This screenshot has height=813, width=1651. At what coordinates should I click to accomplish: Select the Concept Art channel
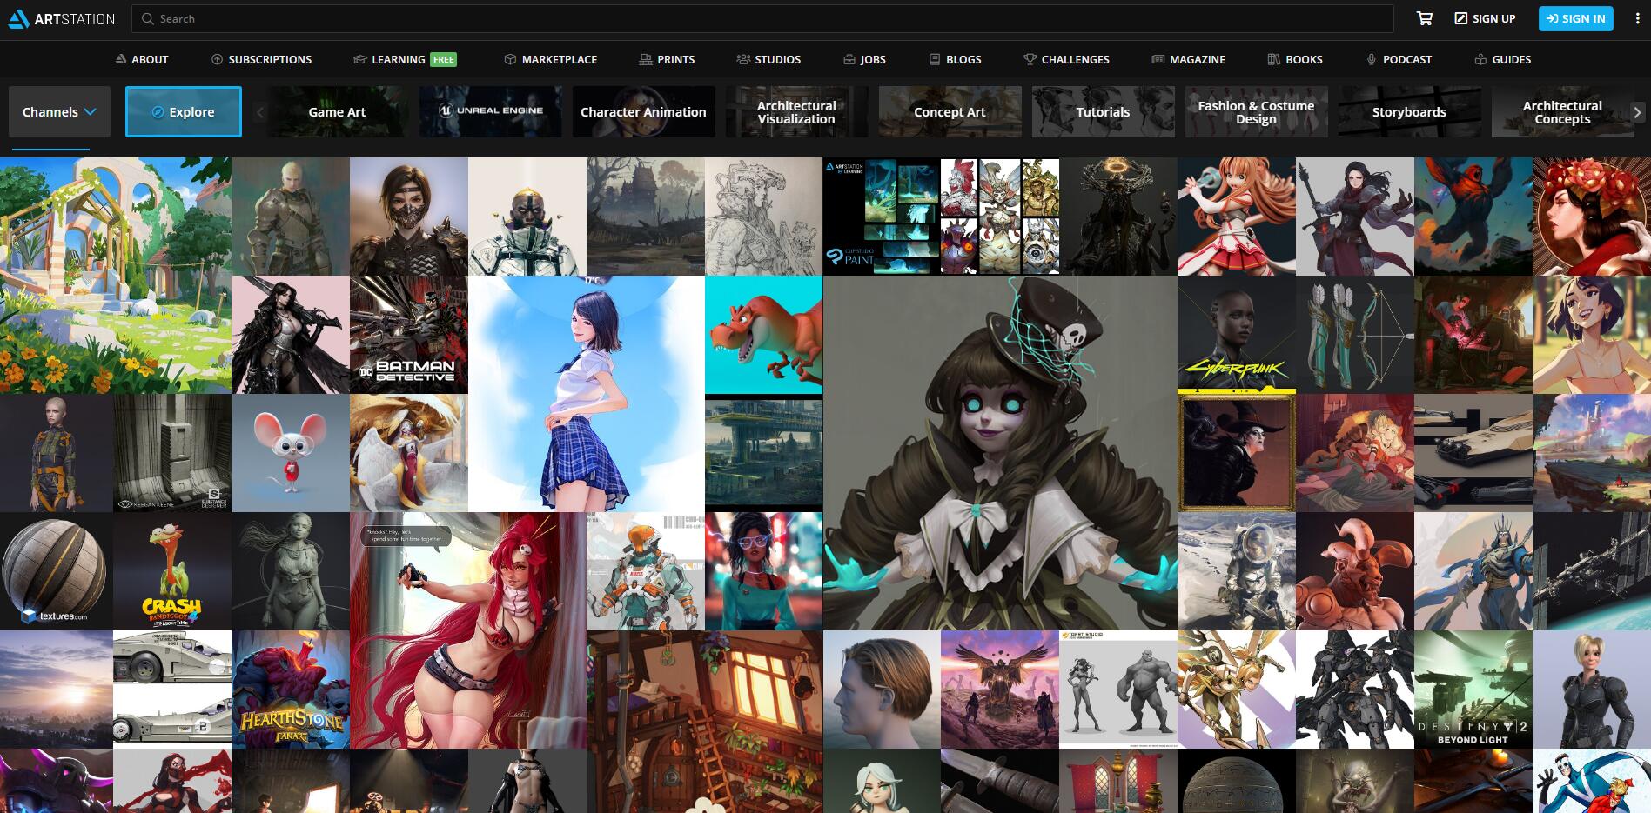[x=950, y=111]
